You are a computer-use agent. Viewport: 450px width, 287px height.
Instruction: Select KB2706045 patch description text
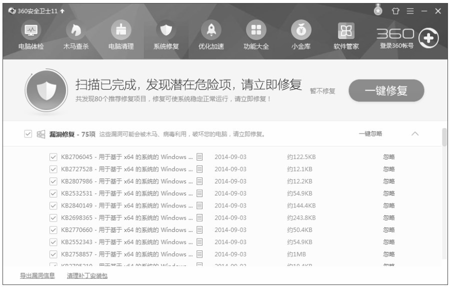[x=127, y=157]
